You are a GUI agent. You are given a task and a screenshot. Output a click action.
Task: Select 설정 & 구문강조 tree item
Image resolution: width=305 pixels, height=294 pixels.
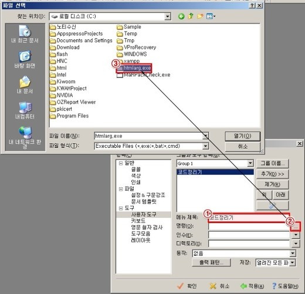point(148,195)
